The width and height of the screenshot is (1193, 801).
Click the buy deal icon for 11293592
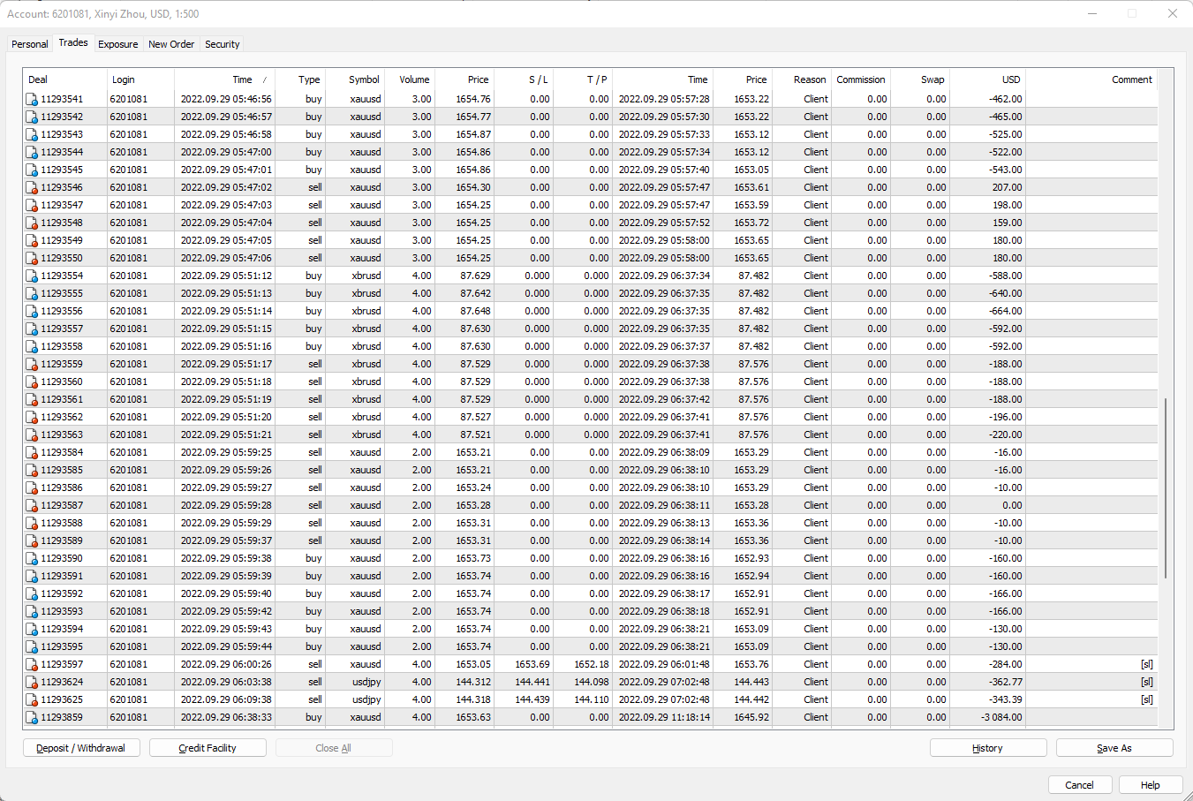click(x=32, y=593)
